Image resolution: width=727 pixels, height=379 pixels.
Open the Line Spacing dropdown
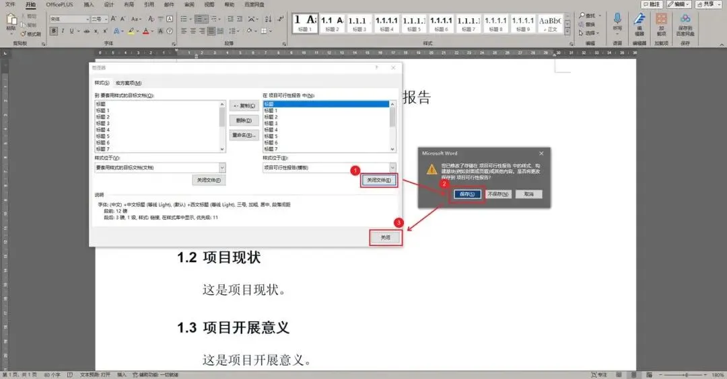[234, 31]
